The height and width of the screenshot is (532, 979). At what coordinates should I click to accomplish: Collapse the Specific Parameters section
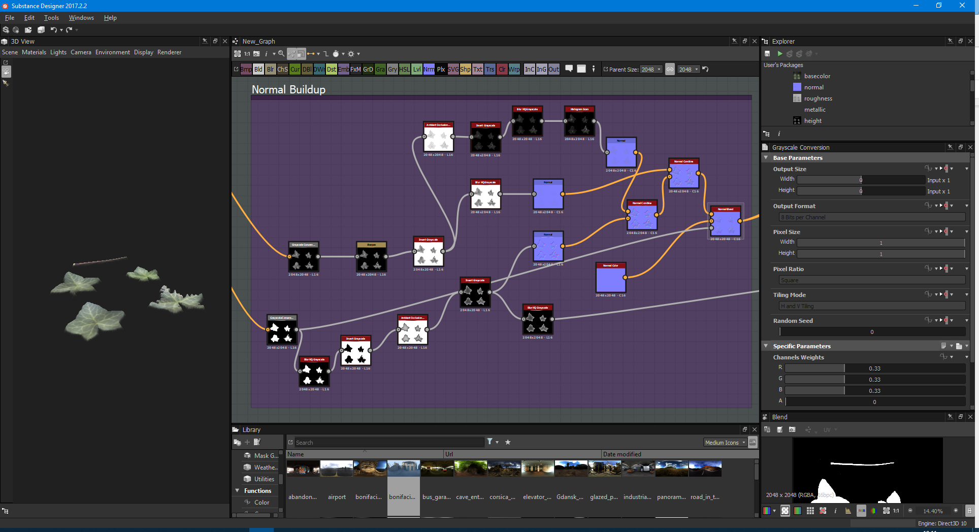tap(766, 346)
